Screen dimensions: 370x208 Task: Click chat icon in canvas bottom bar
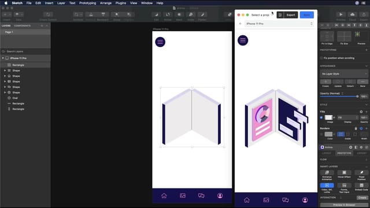click(201, 195)
